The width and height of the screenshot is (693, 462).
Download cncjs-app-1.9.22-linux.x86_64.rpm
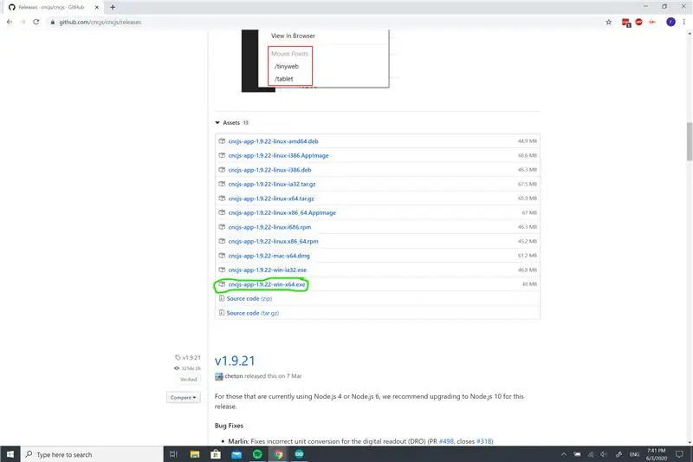tap(273, 241)
